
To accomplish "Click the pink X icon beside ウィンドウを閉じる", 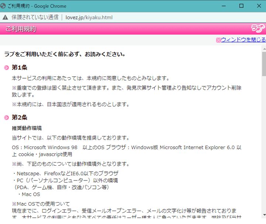I will 218,40.
